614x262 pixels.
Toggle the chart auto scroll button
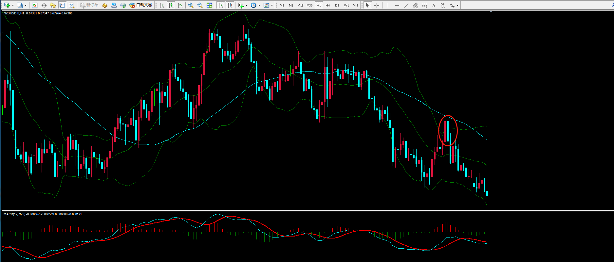[221, 5]
